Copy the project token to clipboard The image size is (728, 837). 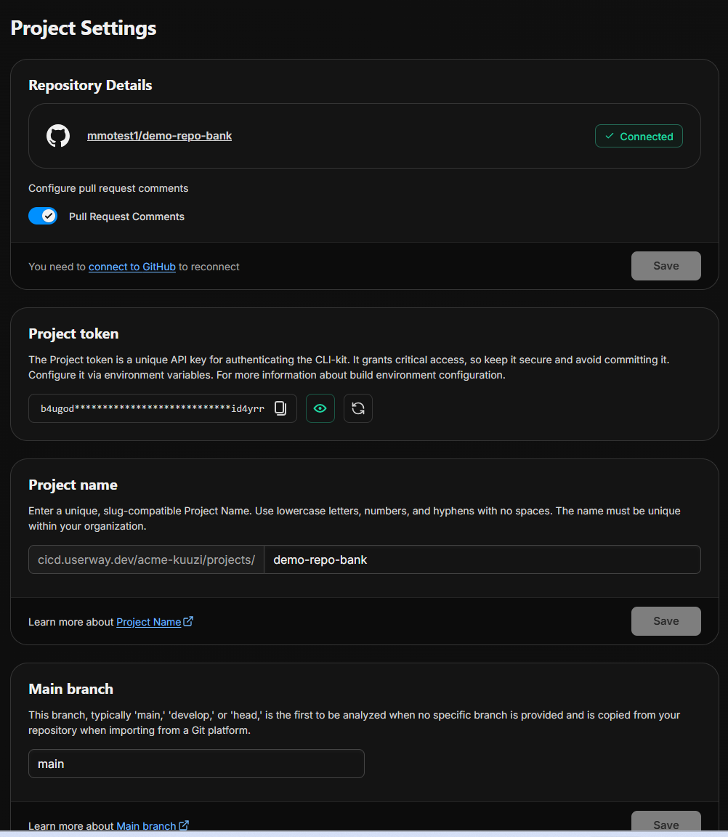[280, 408]
